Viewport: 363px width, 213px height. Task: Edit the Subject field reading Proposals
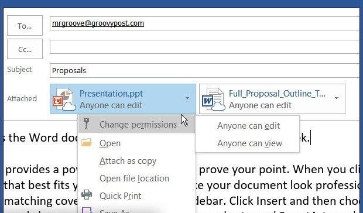pos(204,70)
